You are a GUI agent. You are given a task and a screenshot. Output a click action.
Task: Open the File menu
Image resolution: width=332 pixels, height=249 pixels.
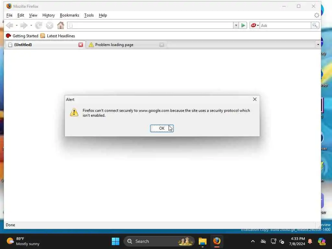(9, 15)
